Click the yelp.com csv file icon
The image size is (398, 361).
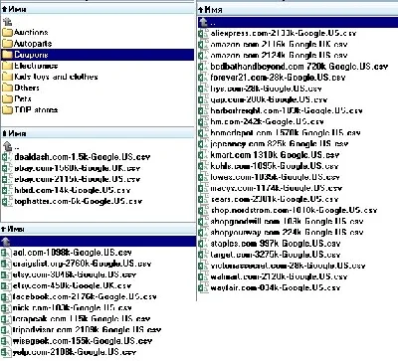[5, 352]
